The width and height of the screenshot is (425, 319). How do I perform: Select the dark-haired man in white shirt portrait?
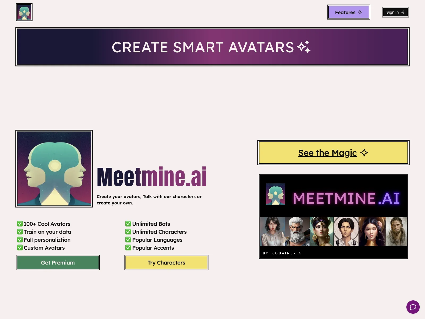pos(346,231)
